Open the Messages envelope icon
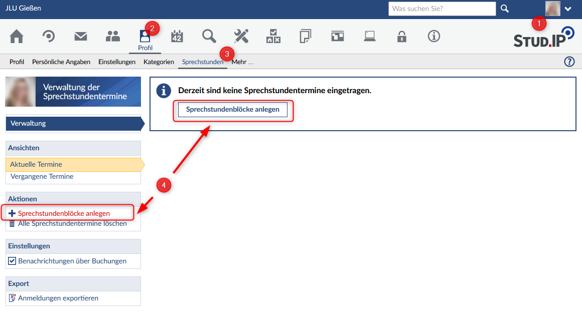 pos(81,36)
